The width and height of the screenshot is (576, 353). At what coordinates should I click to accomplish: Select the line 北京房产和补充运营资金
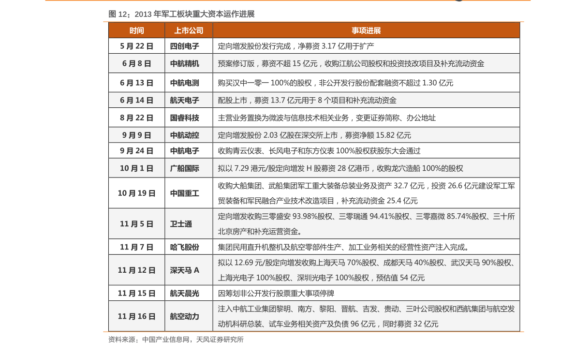point(260,232)
